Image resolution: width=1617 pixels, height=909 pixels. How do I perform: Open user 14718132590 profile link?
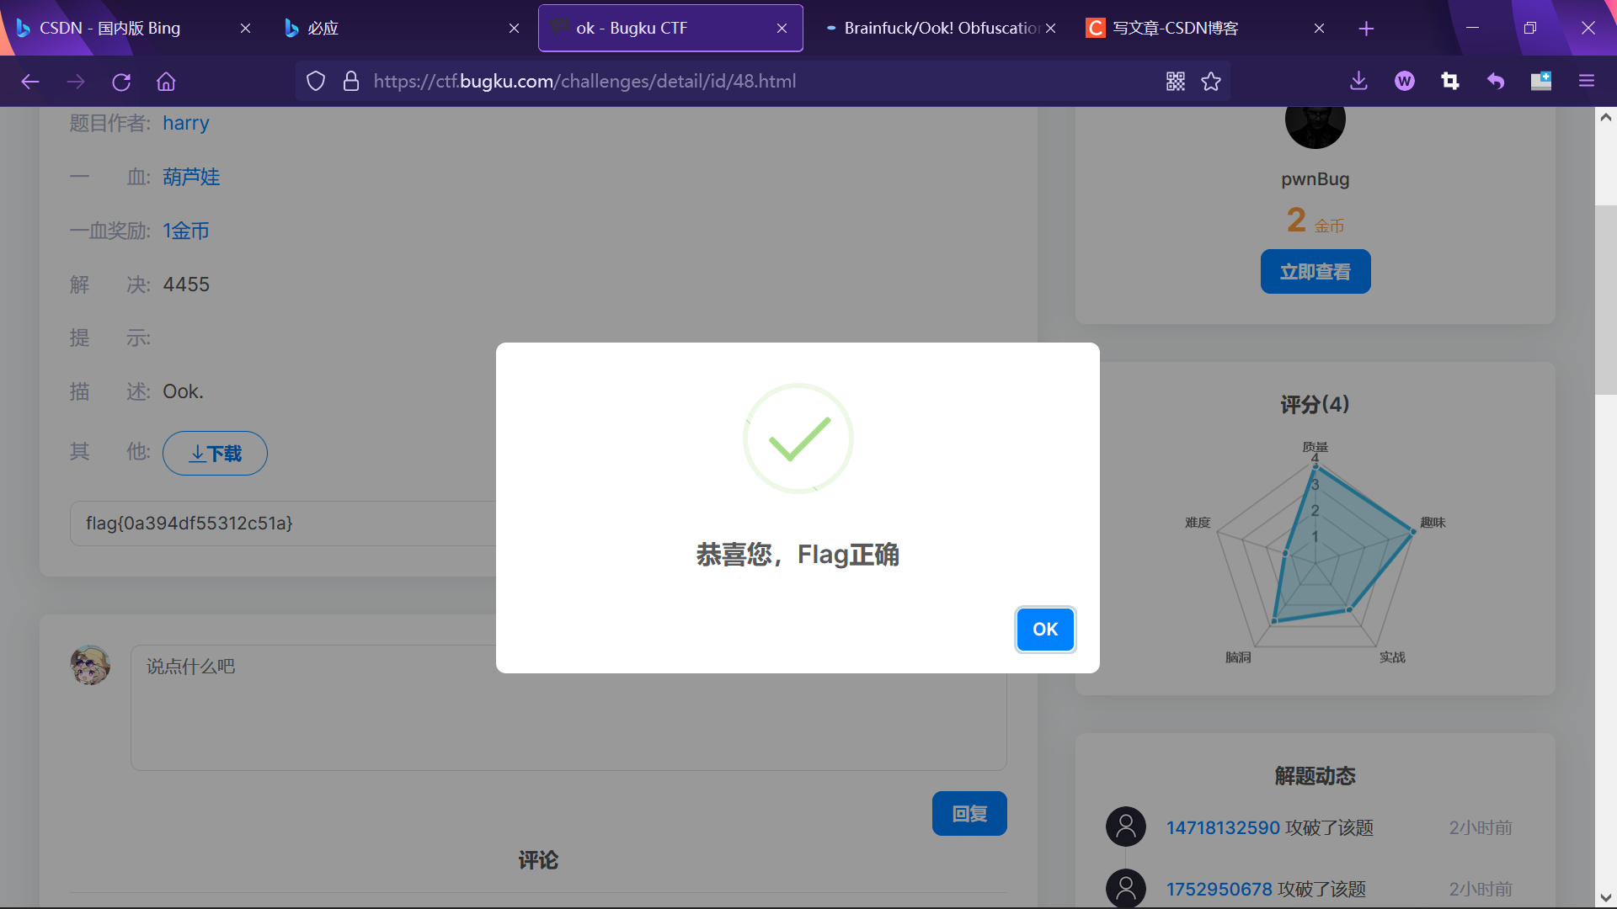pyautogui.click(x=1222, y=828)
